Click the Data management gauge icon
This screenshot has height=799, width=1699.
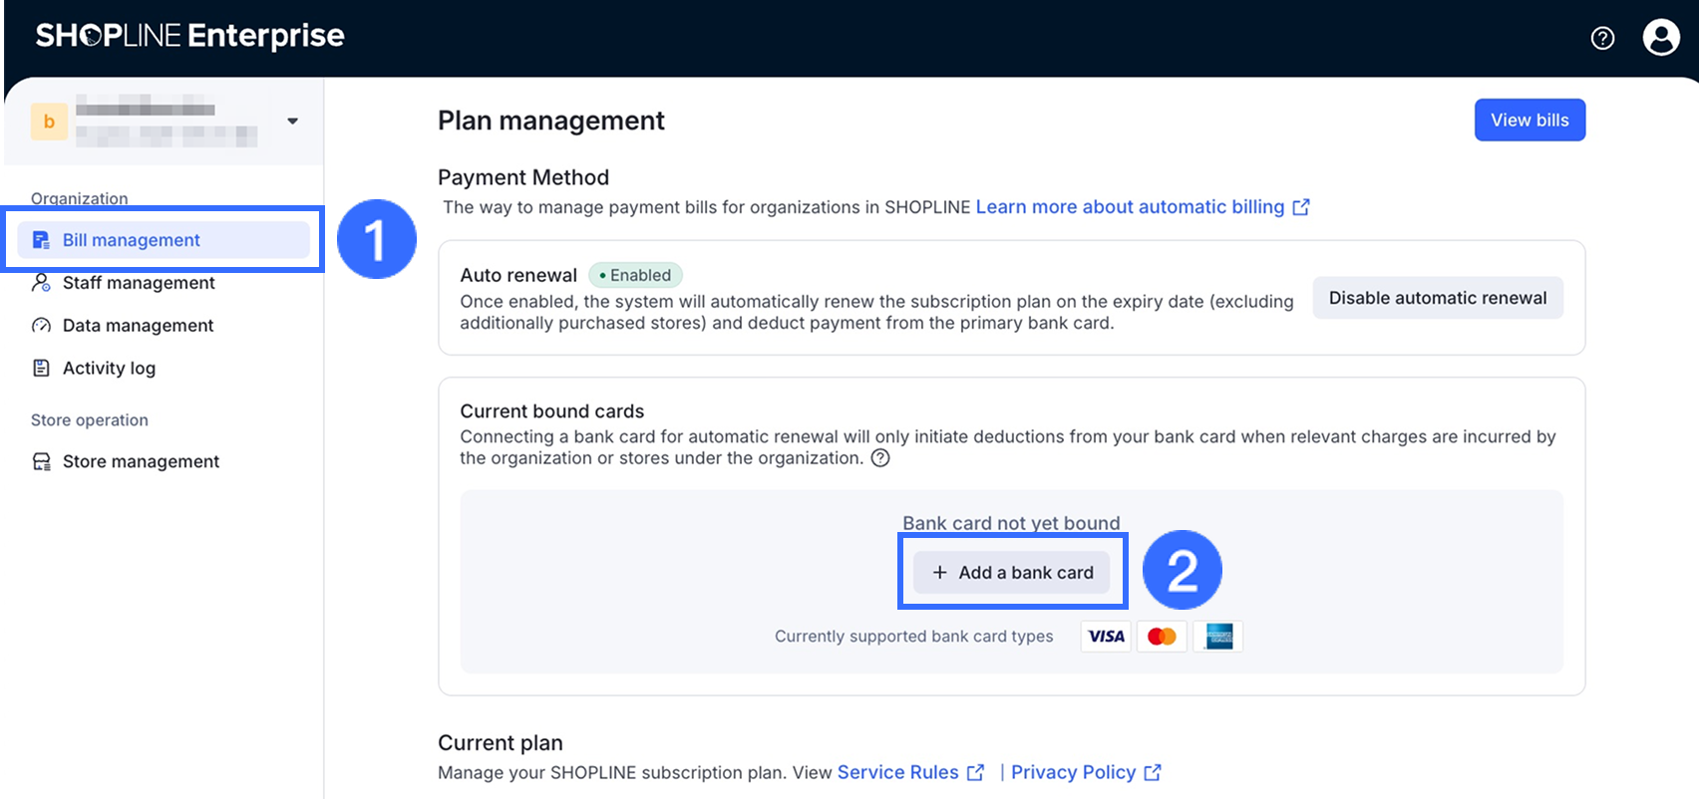click(x=41, y=326)
